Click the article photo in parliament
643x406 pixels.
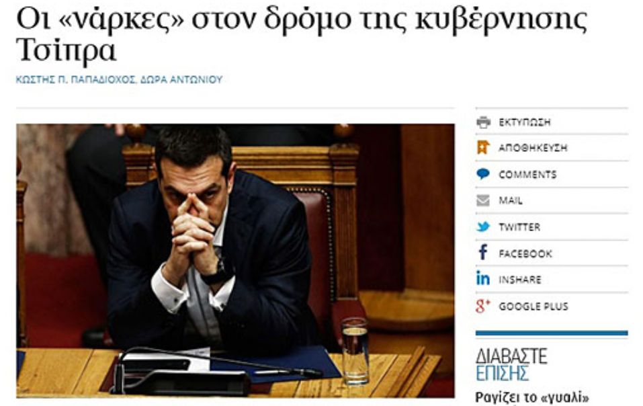coord(235,261)
